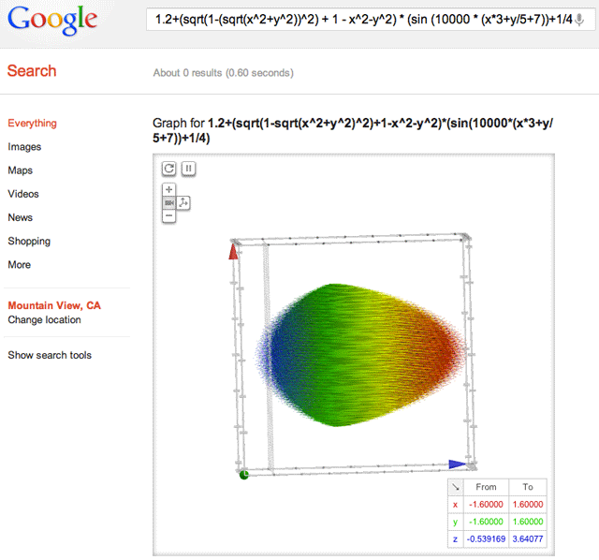The height and width of the screenshot is (560, 599).
Task: Open Maps search results
Action: [21, 170]
